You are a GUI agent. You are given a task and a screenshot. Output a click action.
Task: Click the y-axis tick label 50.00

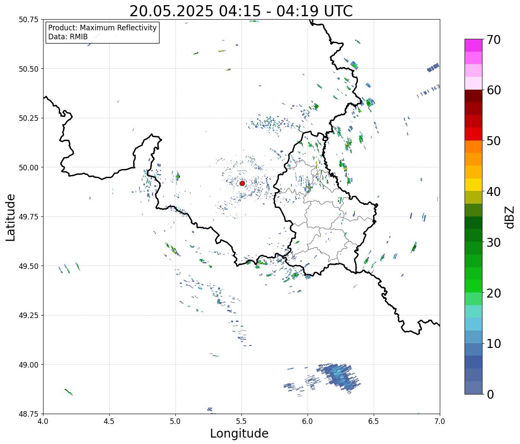pos(29,167)
